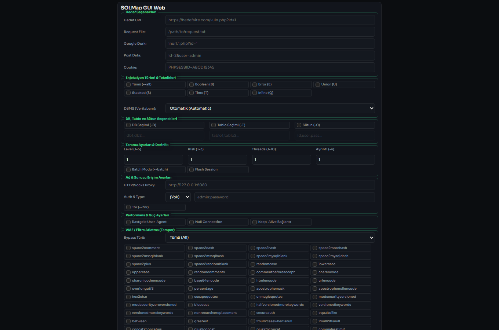Toggle the bluecoat tamper checkbox
499x330 pixels.
click(190, 305)
